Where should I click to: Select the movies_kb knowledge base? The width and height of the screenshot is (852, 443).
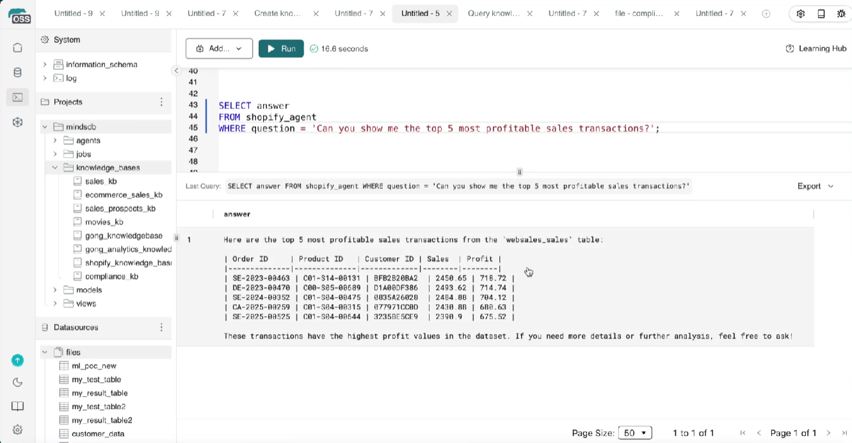[104, 222]
